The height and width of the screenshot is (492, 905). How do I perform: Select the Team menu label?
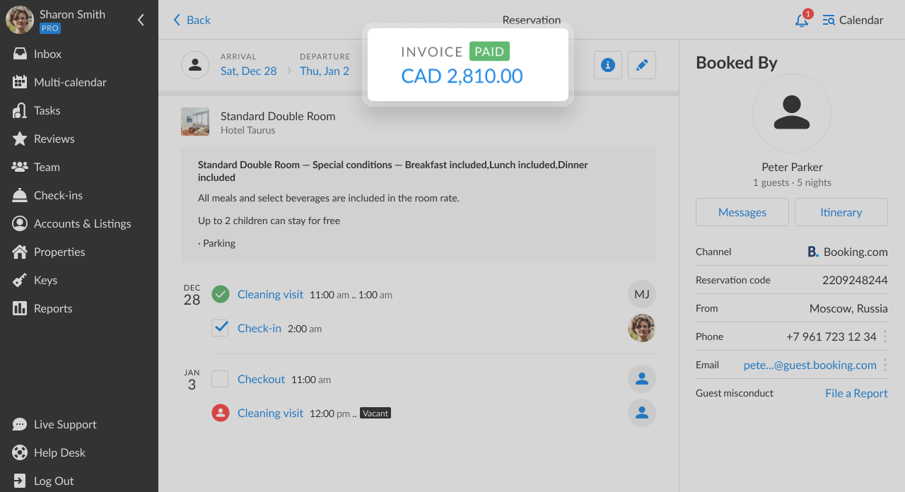point(47,167)
